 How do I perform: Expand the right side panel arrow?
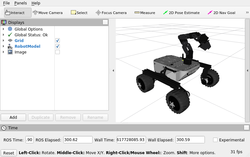pos(247,70)
